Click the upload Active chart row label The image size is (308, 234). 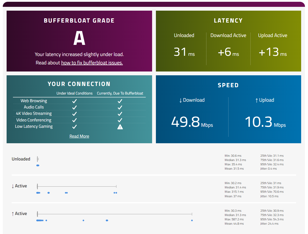[x=19, y=213]
